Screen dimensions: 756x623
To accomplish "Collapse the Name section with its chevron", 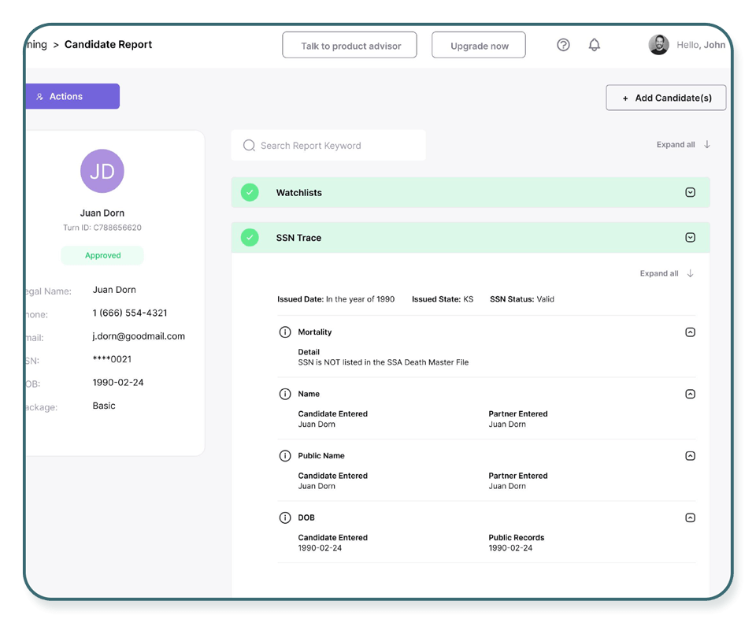I will click(x=690, y=393).
